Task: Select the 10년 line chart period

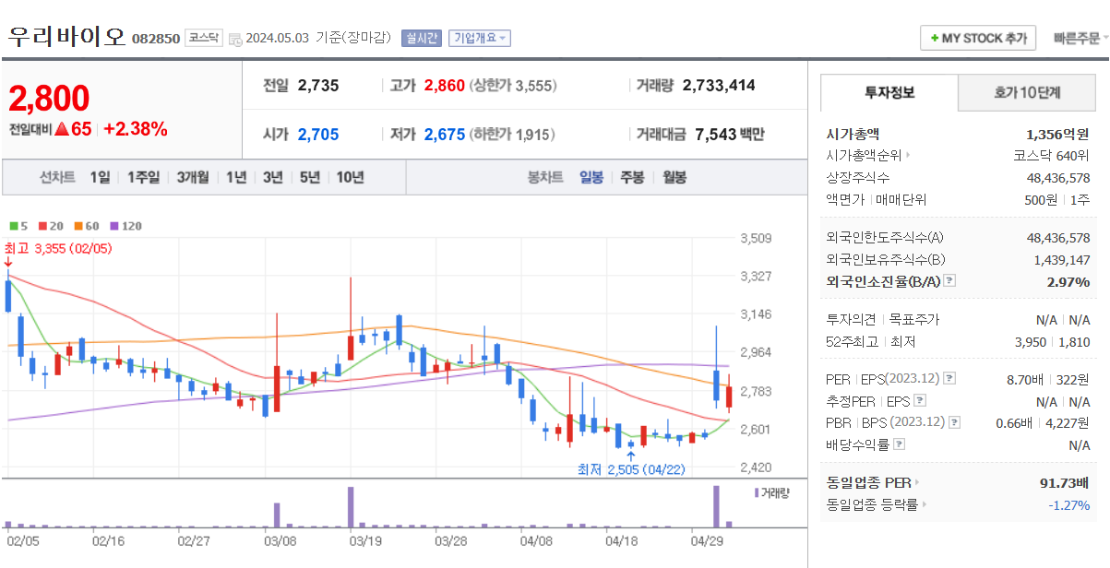Action: click(x=350, y=178)
